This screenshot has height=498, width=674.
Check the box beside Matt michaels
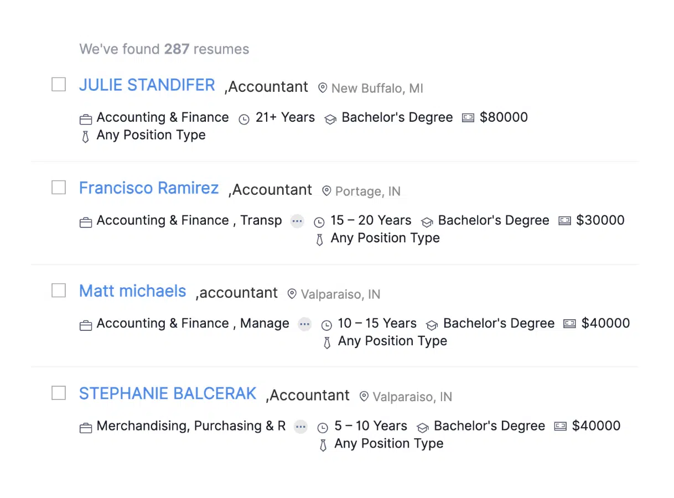(x=59, y=290)
